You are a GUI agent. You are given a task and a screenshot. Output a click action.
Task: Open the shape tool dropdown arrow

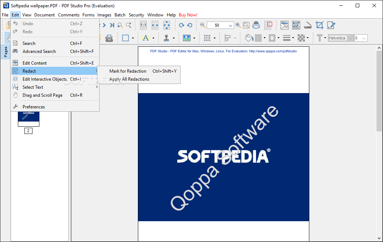(x=133, y=38)
